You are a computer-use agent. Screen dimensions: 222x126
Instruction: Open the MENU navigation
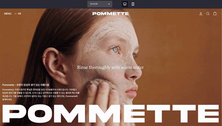click(x=8, y=14)
